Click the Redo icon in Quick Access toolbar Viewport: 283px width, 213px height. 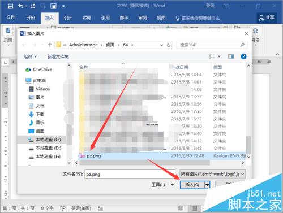tap(33, 6)
